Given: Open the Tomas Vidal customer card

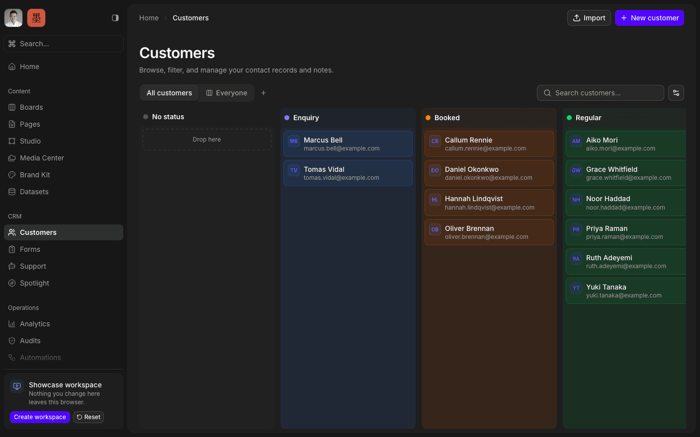Looking at the screenshot, I should [x=348, y=173].
